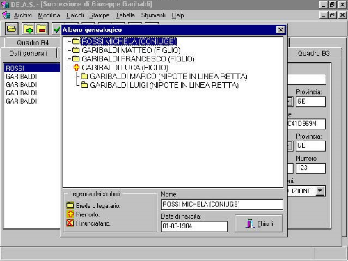Screen dimensions: 348x261
Task: Click folder icon beside GARIBALDI MARCO
Action: tap(84, 76)
